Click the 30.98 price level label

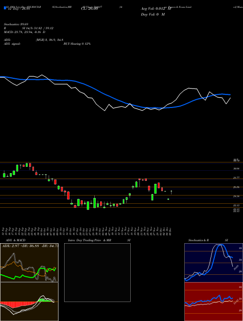236,168
